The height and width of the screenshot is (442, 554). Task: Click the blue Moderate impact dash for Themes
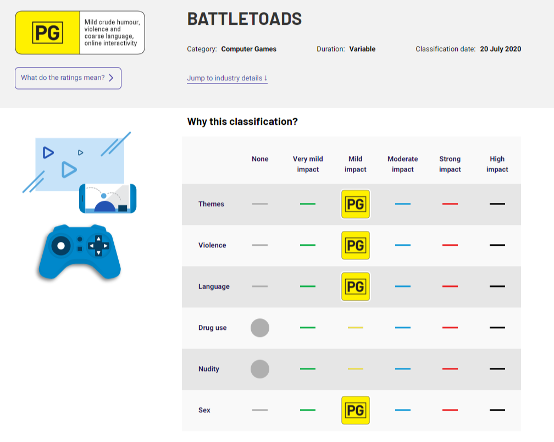tap(403, 204)
